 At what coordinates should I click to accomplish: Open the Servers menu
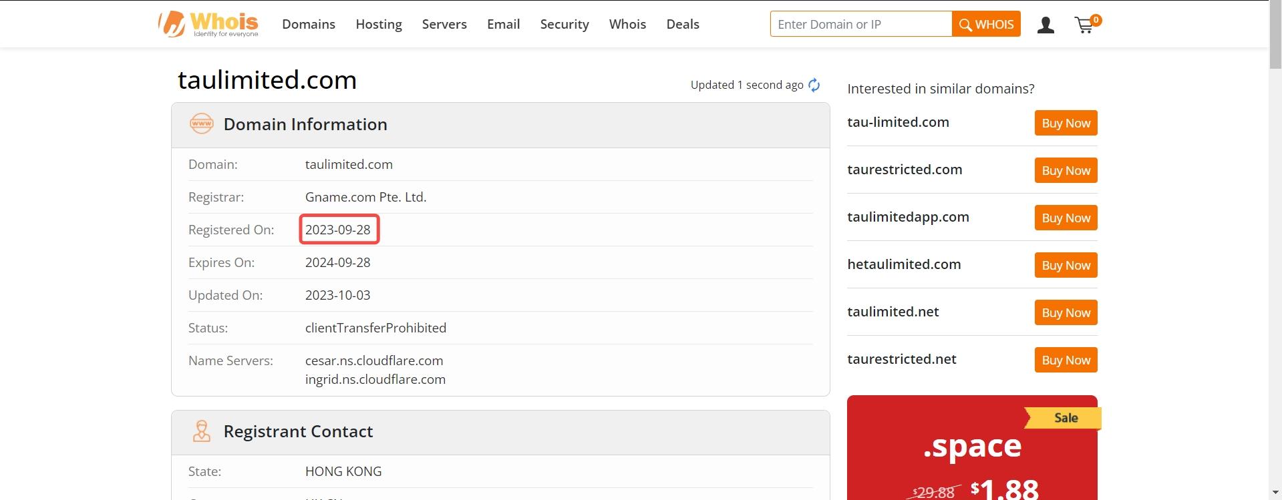click(444, 24)
